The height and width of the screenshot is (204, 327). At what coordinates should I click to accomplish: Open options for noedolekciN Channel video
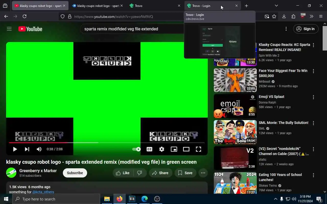click(313, 149)
